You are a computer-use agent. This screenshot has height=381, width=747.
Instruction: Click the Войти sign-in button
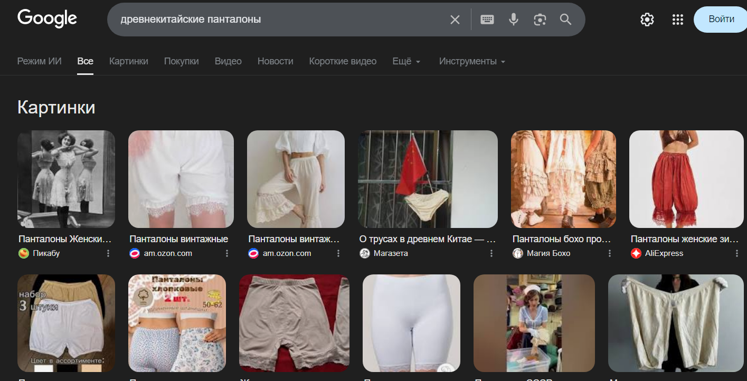721,20
